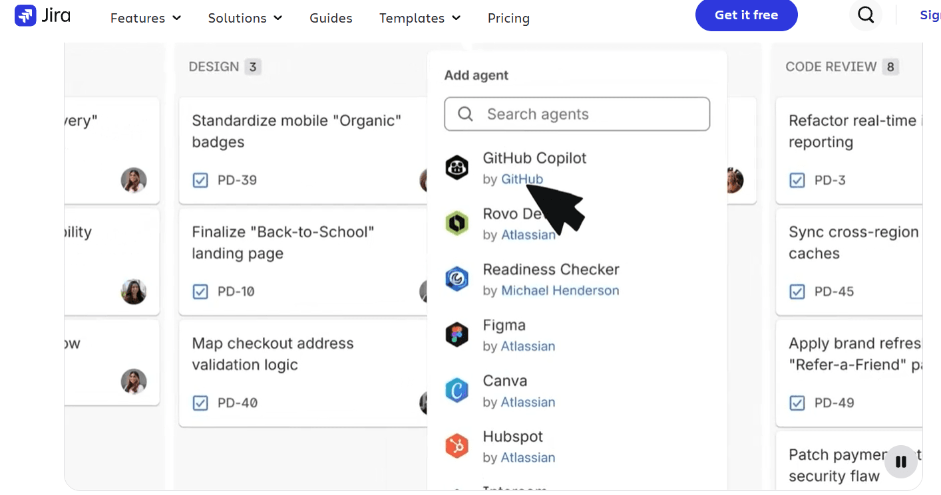Click the DESIGN column header
Image resolution: width=941 pixels, height=495 pixels.
(x=214, y=66)
